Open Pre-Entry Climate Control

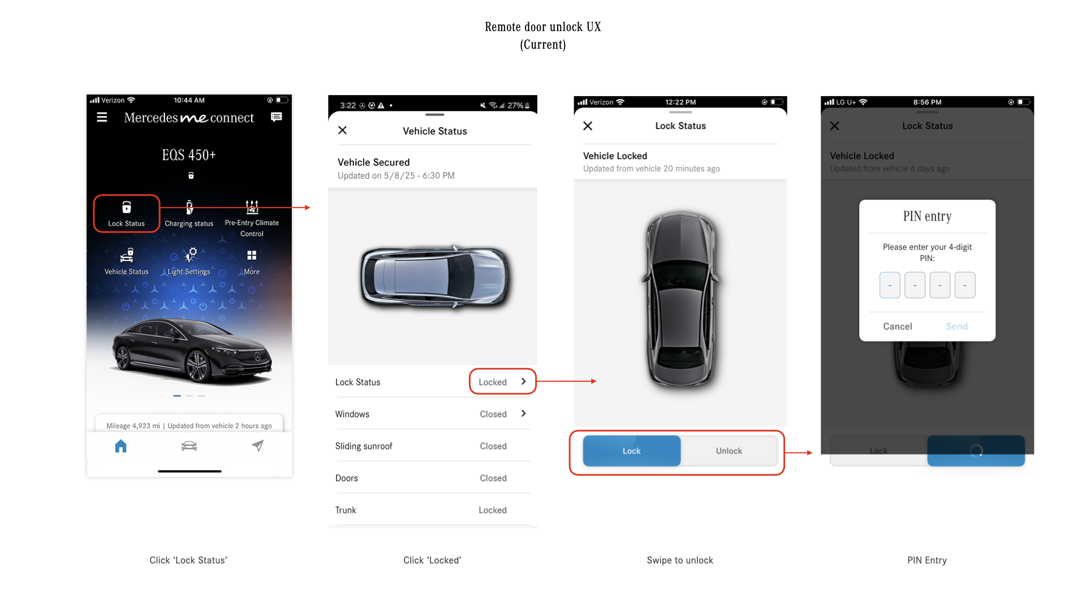[252, 218]
